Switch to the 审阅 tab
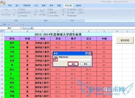The height and width of the screenshot is (98, 135). pos(51,6)
